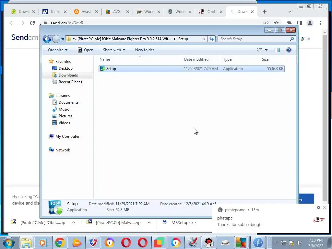The width and height of the screenshot is (332, 249).
Task: Open Chrome side panel icon
Action: (x=299, y=23)
